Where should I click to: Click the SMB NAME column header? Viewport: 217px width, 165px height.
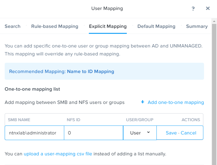19,120
